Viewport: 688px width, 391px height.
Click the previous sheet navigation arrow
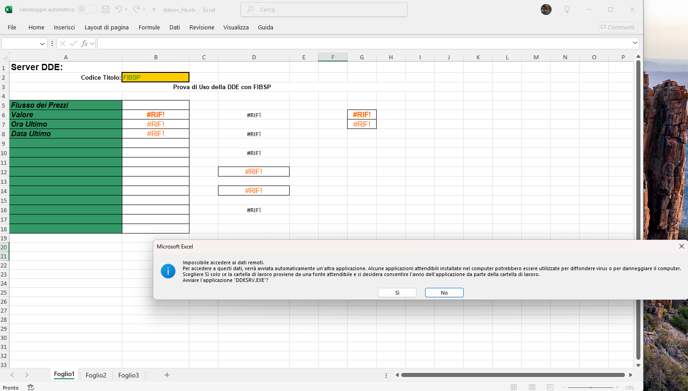click(x=12, y=375)
